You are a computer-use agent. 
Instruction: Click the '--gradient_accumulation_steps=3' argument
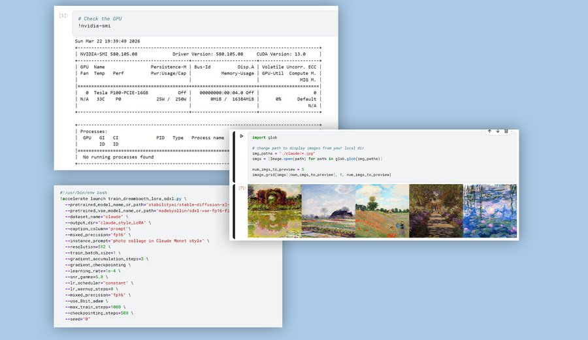[x=107, y=258]
